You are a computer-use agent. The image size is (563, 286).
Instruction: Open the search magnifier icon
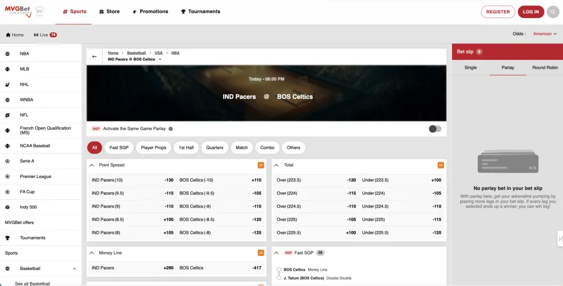tap(553, 12)
